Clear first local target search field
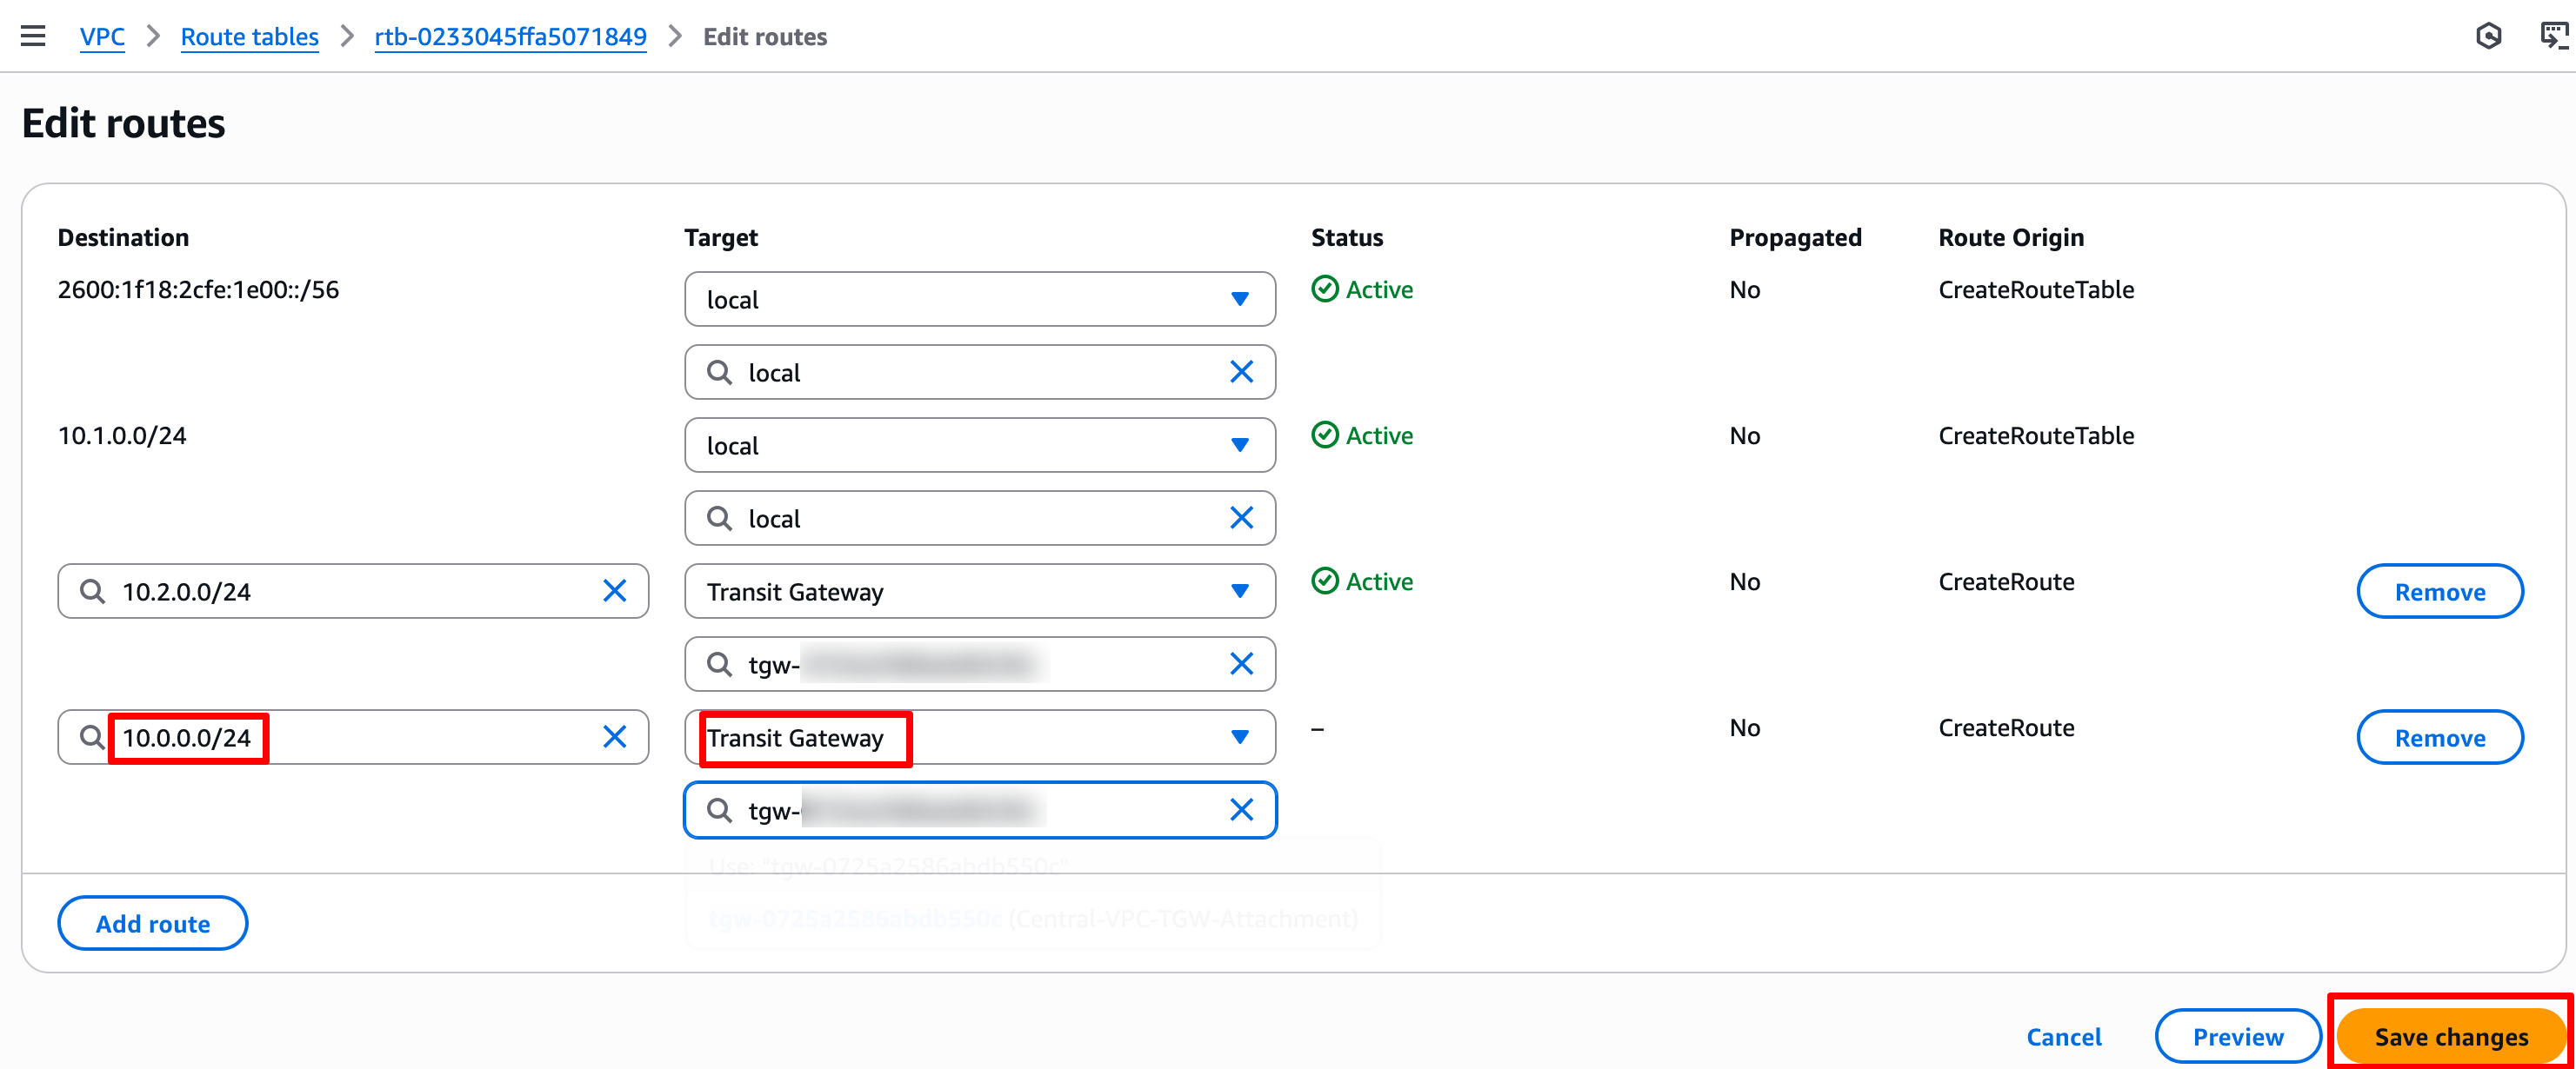 click(1240, 372)
